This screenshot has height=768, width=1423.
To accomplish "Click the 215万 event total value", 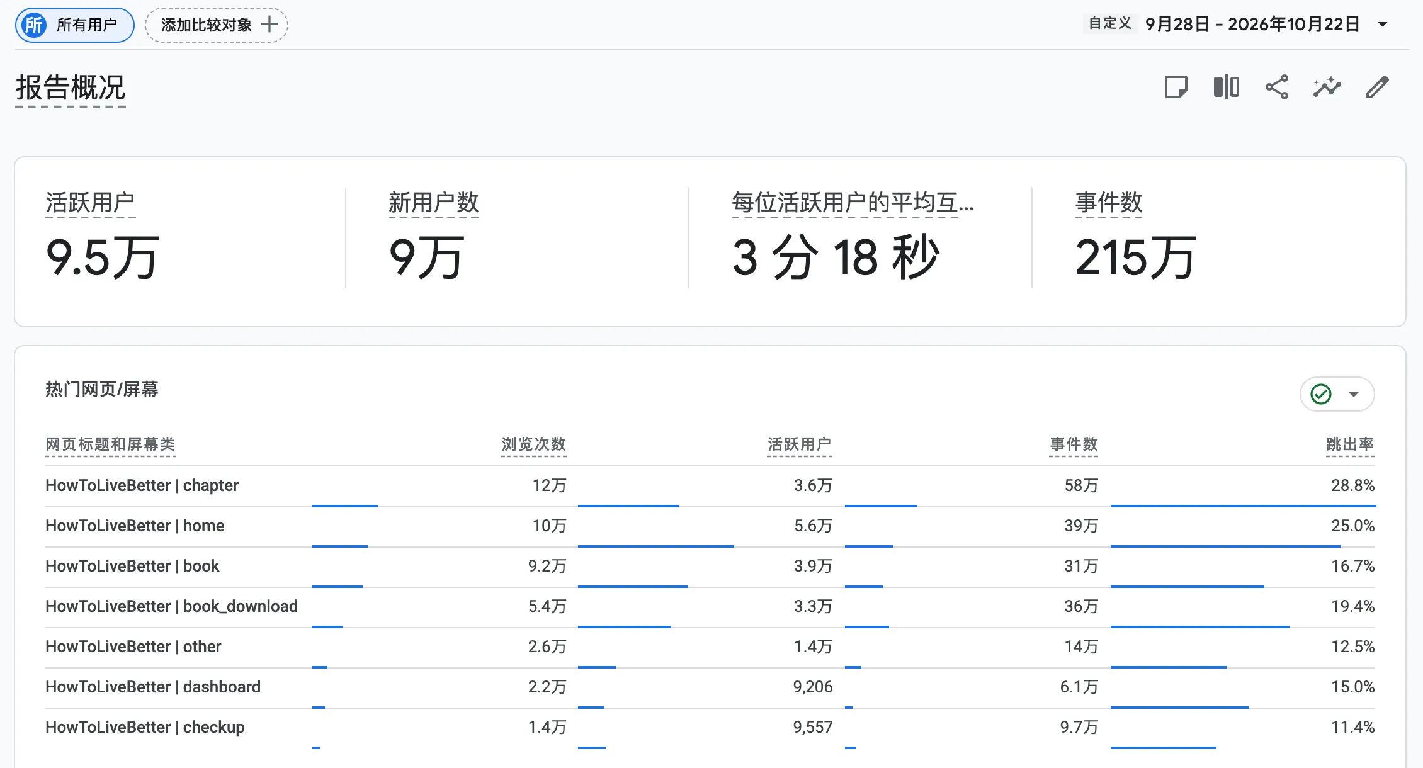I will 1136,257.
